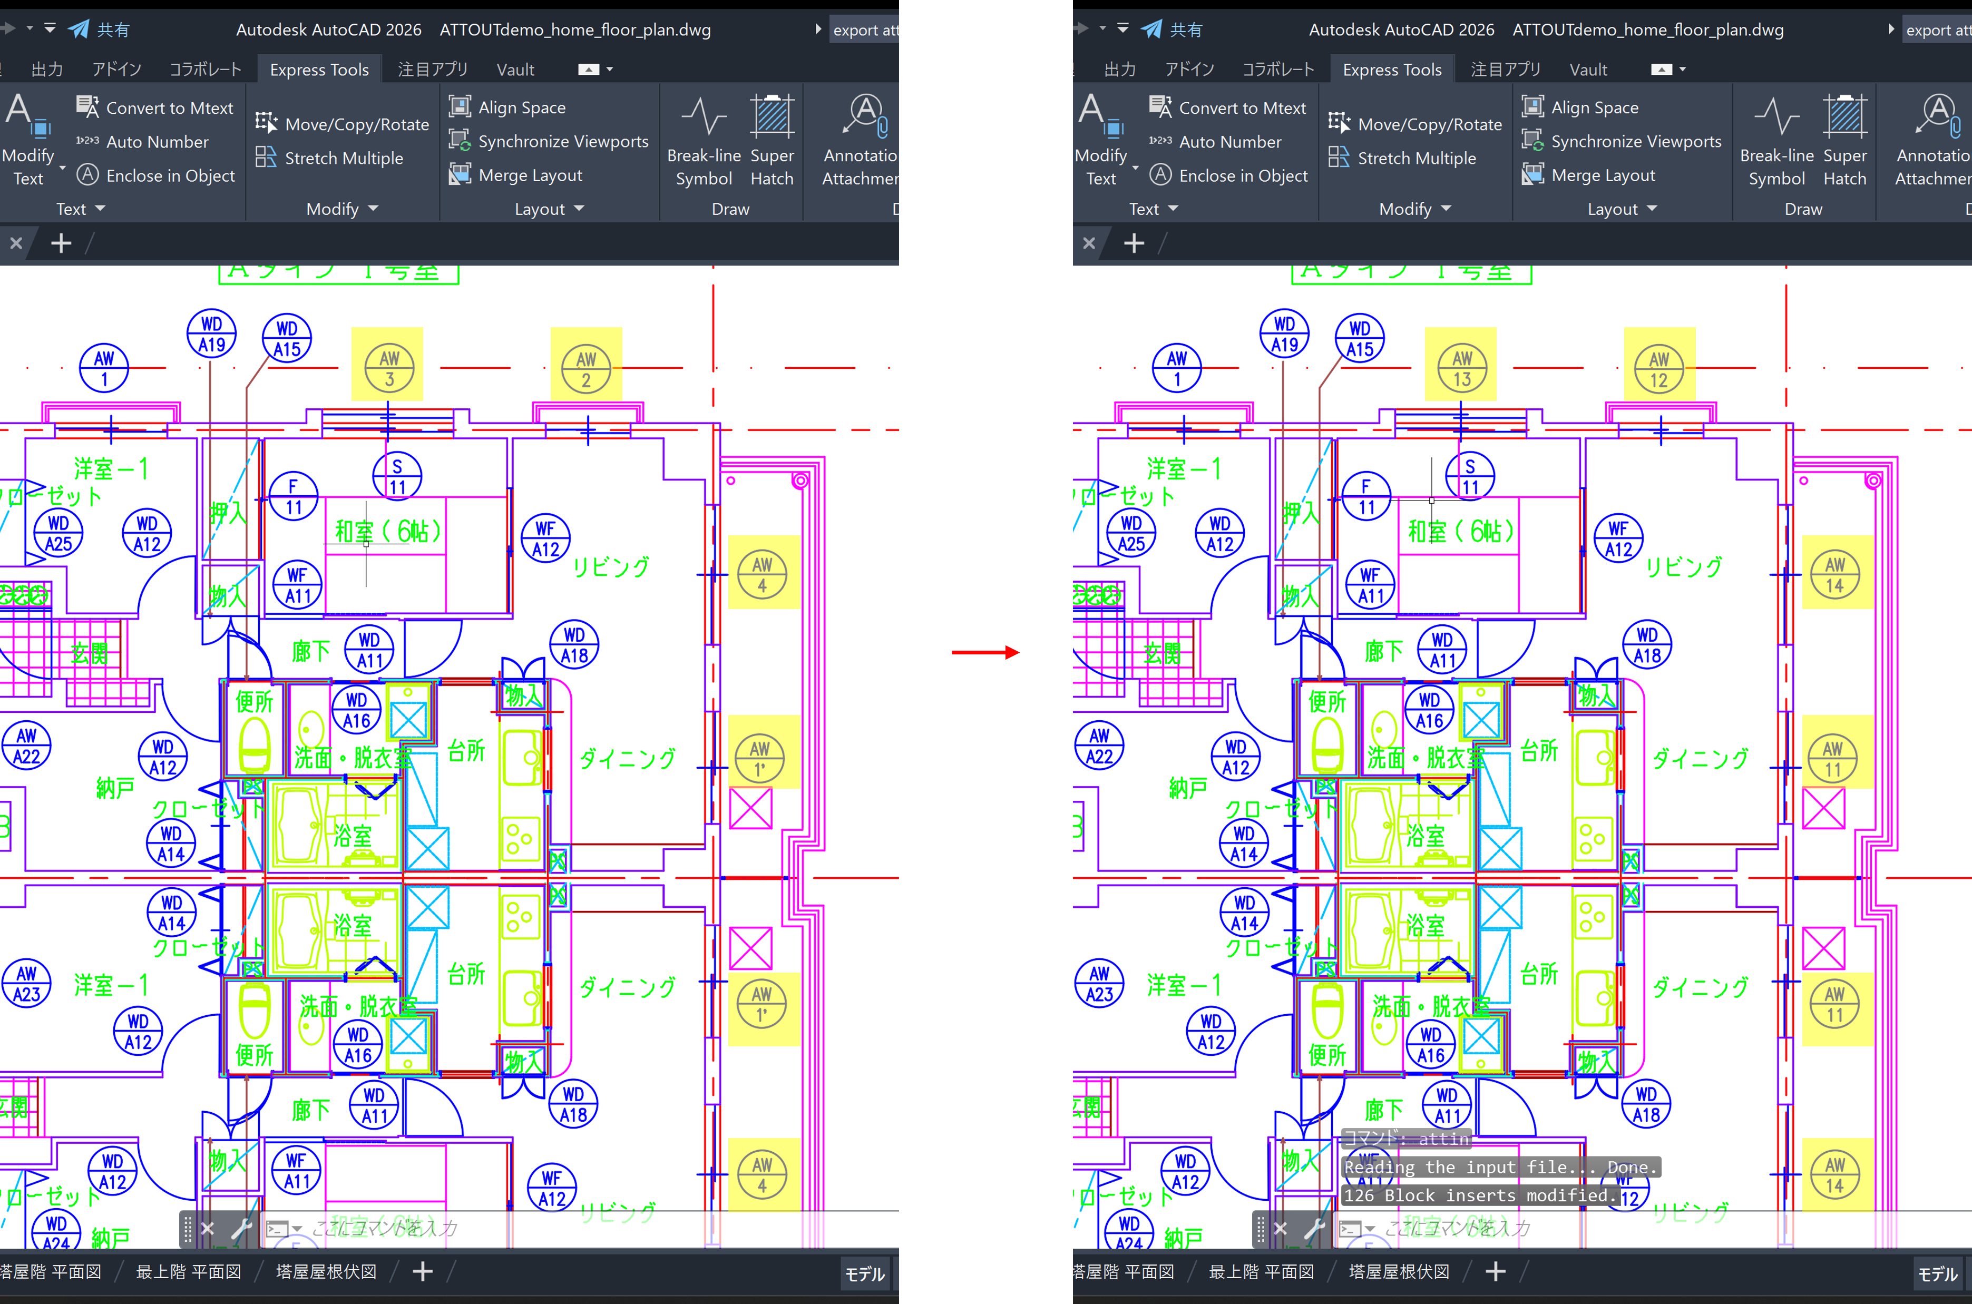The height and width of the screenshot is (1304, 1972).
Task: Click Stretch Multiple in left window ribbon
Action: 343,158
